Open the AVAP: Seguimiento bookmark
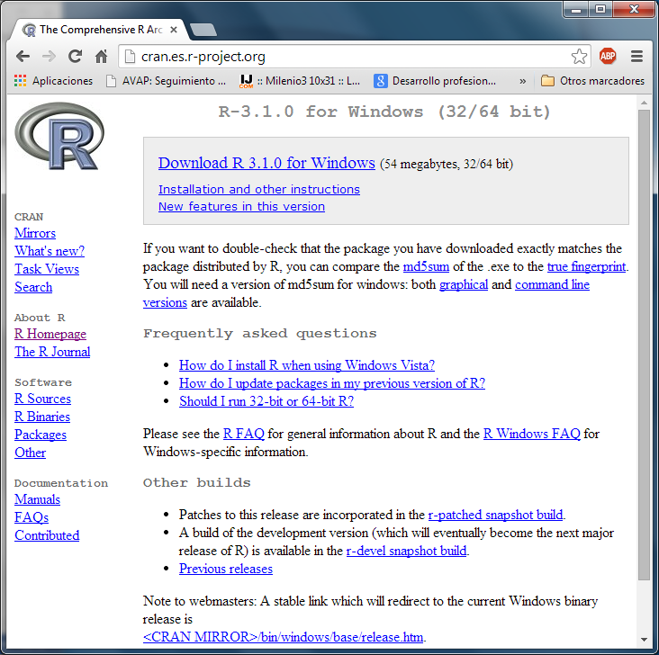This screenshot has width=659, height=655. point(166,81)
